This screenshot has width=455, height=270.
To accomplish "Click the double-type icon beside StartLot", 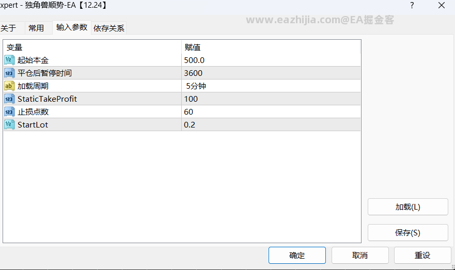I will click(9, 125).
